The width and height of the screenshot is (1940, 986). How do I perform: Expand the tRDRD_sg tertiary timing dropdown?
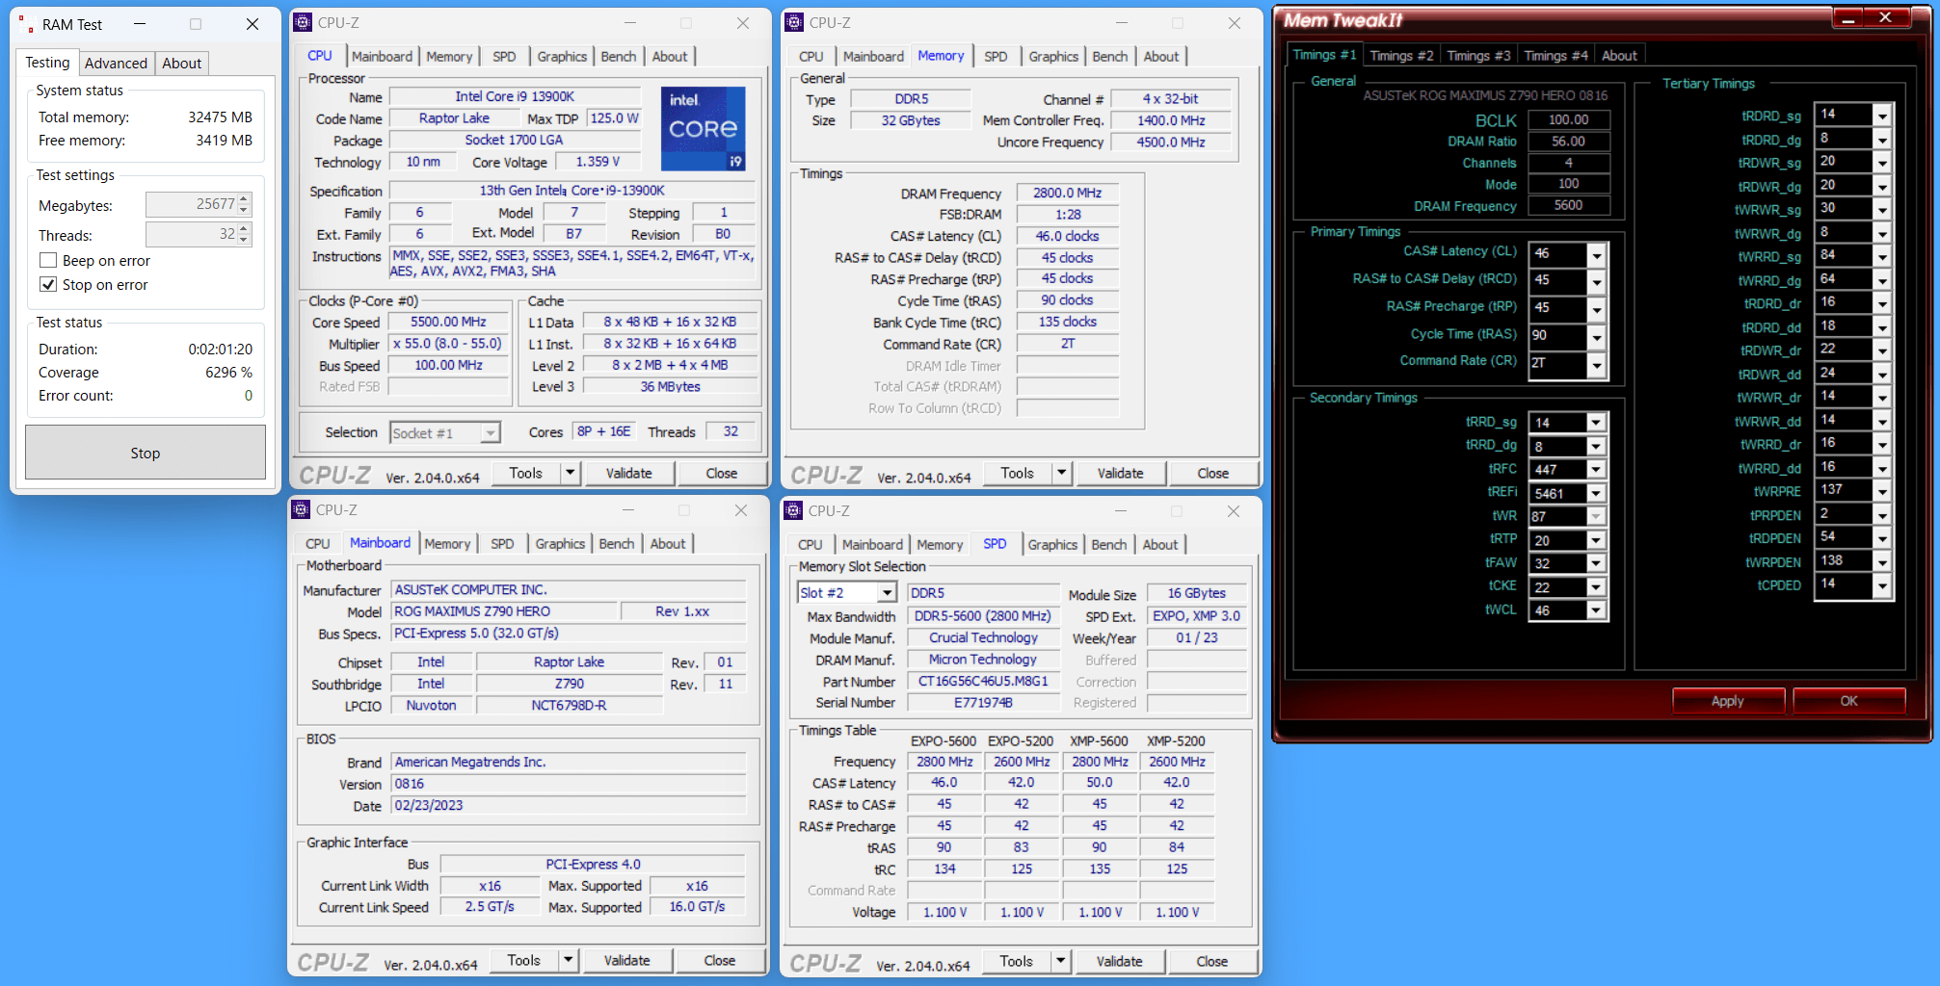(x=1882, y=116)
